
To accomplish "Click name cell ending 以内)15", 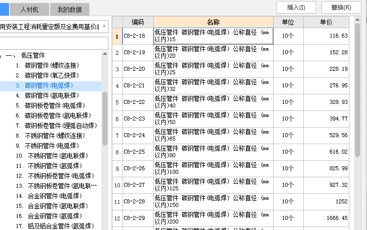I will coord(213,36).
